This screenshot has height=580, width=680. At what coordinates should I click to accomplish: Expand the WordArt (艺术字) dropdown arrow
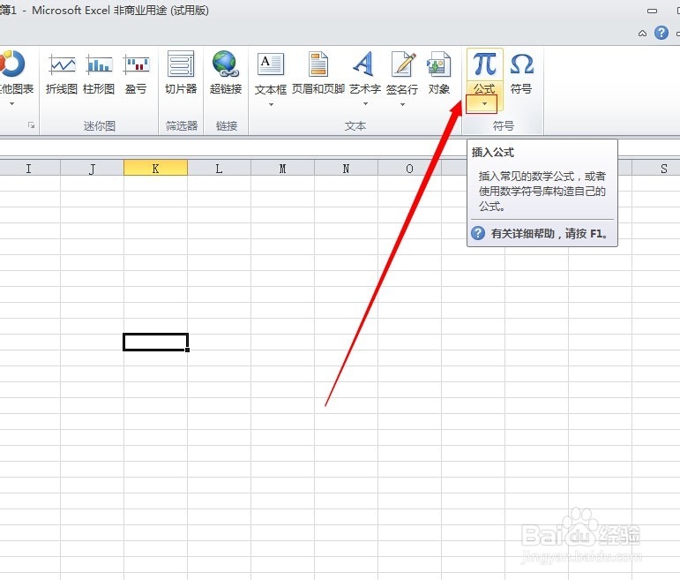pyautogui.click(x=365, y=104)
